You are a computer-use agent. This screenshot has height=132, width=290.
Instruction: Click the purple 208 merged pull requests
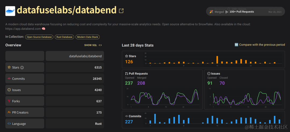141,83
